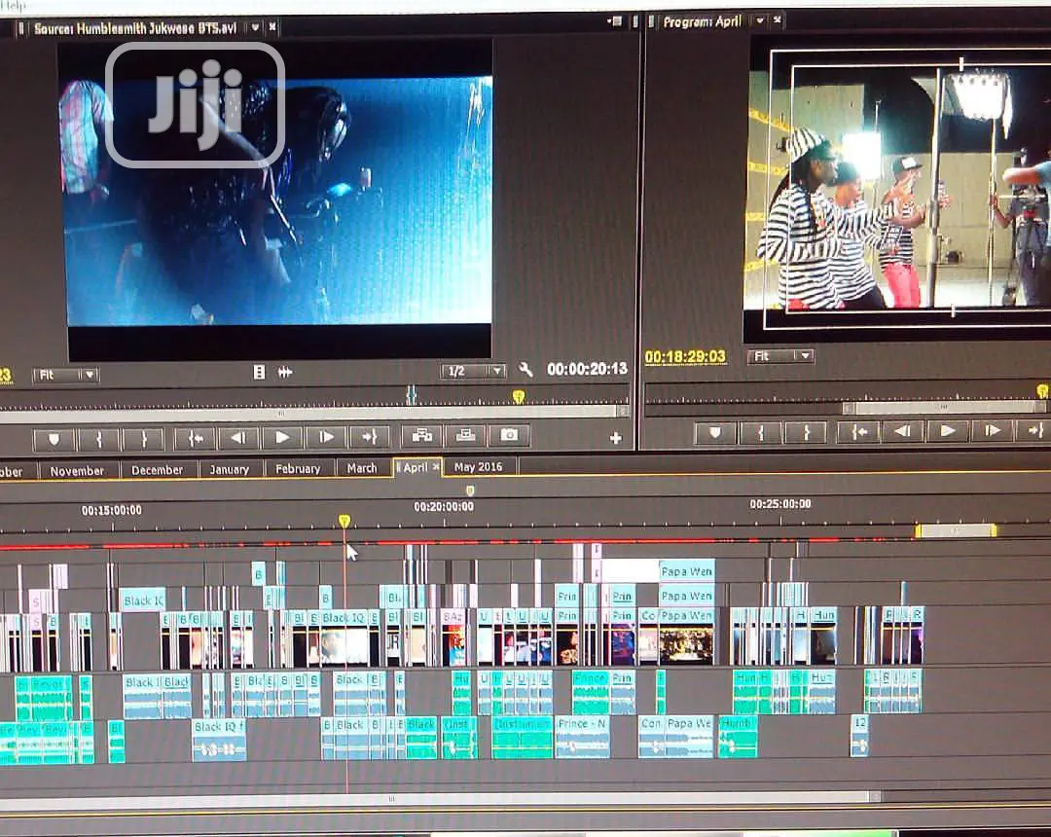Click timeline playhead marker
Image resolution: width=1051 pixels, height=837 pixels.
344,522
